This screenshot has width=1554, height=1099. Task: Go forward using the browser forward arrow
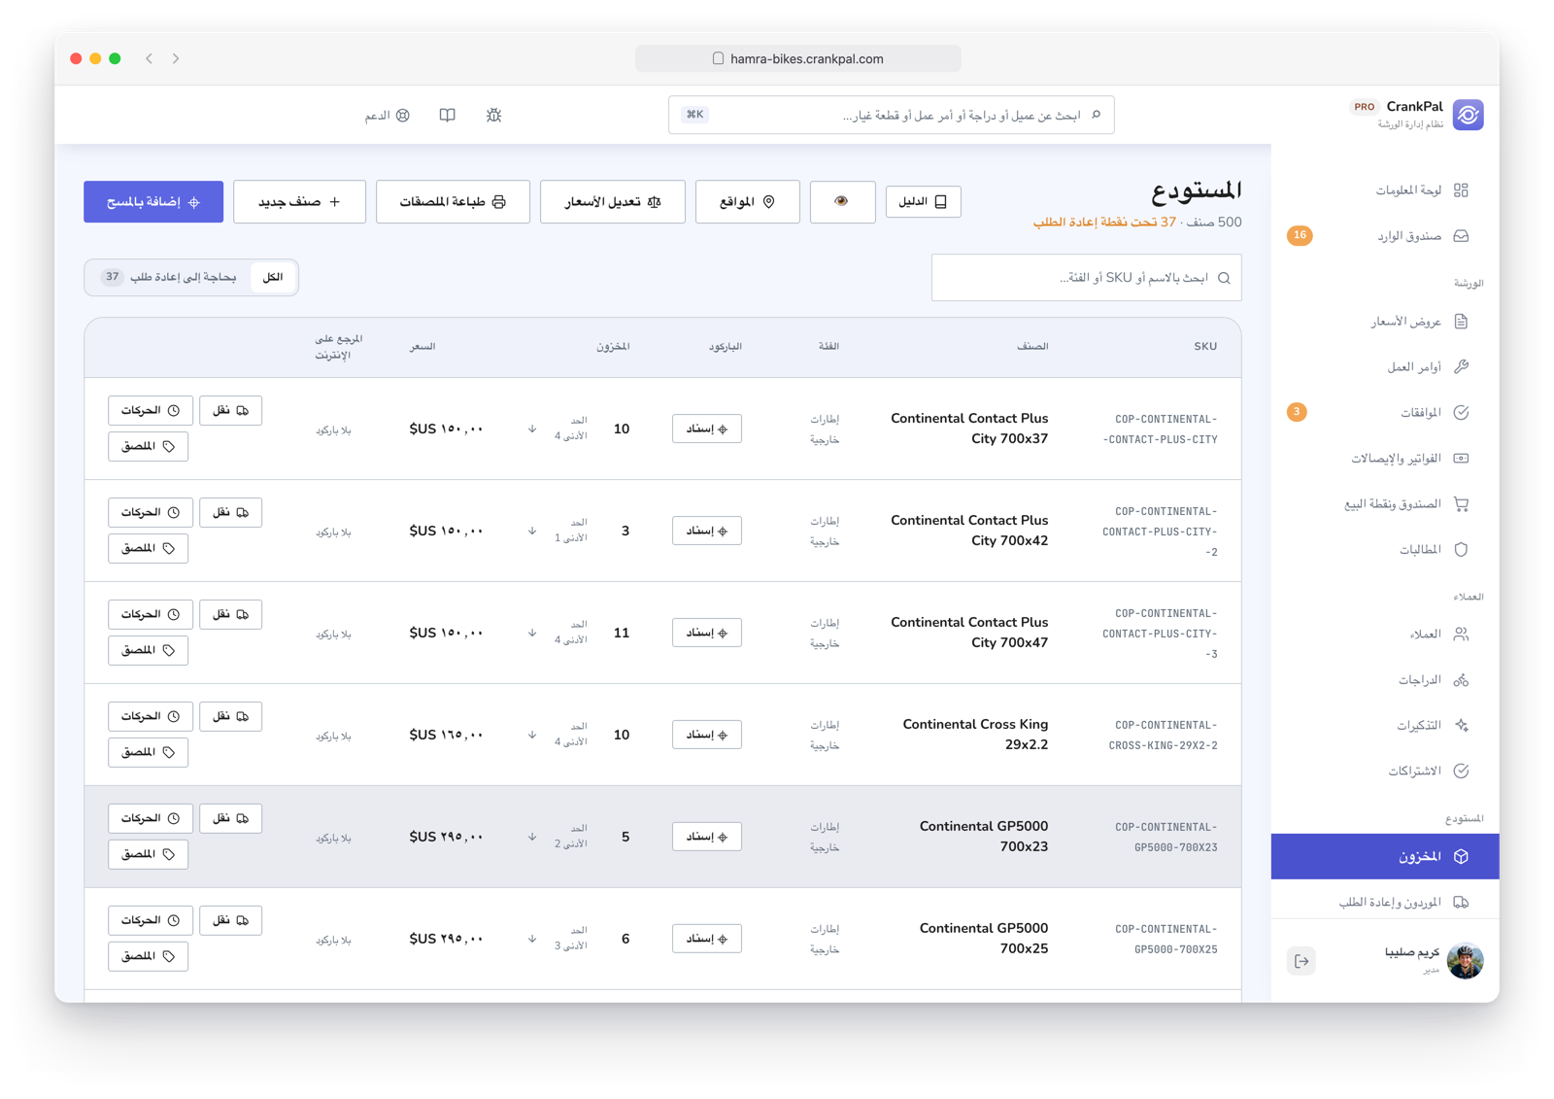point(176,58)
